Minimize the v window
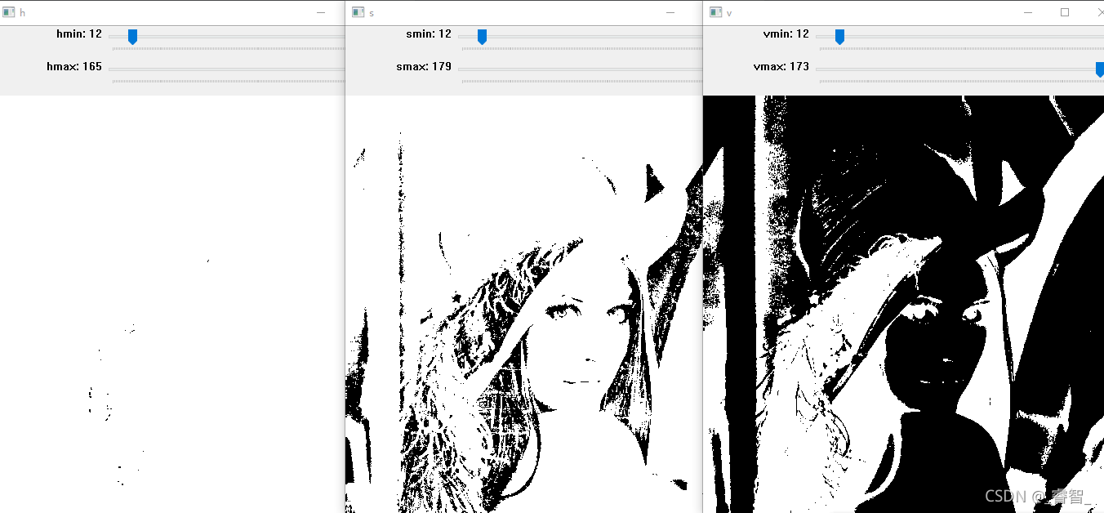The height and width of the screenshot is (513, 1104). coord(1028,12)
